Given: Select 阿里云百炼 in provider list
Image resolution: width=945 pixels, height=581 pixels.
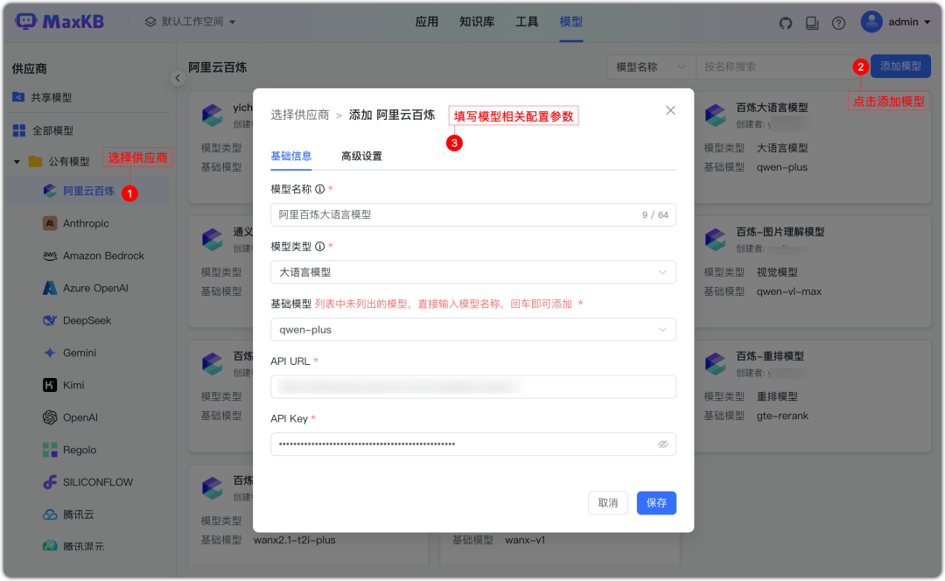Looking at the screenshot, I should point(88,191).
